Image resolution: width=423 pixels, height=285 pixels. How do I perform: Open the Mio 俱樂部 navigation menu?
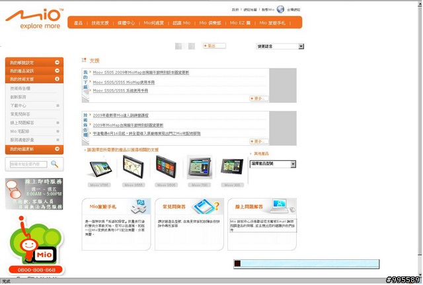pyautogui.click(x=210, y=23)
